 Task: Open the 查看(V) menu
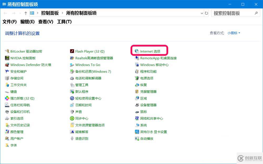[45, 22]
